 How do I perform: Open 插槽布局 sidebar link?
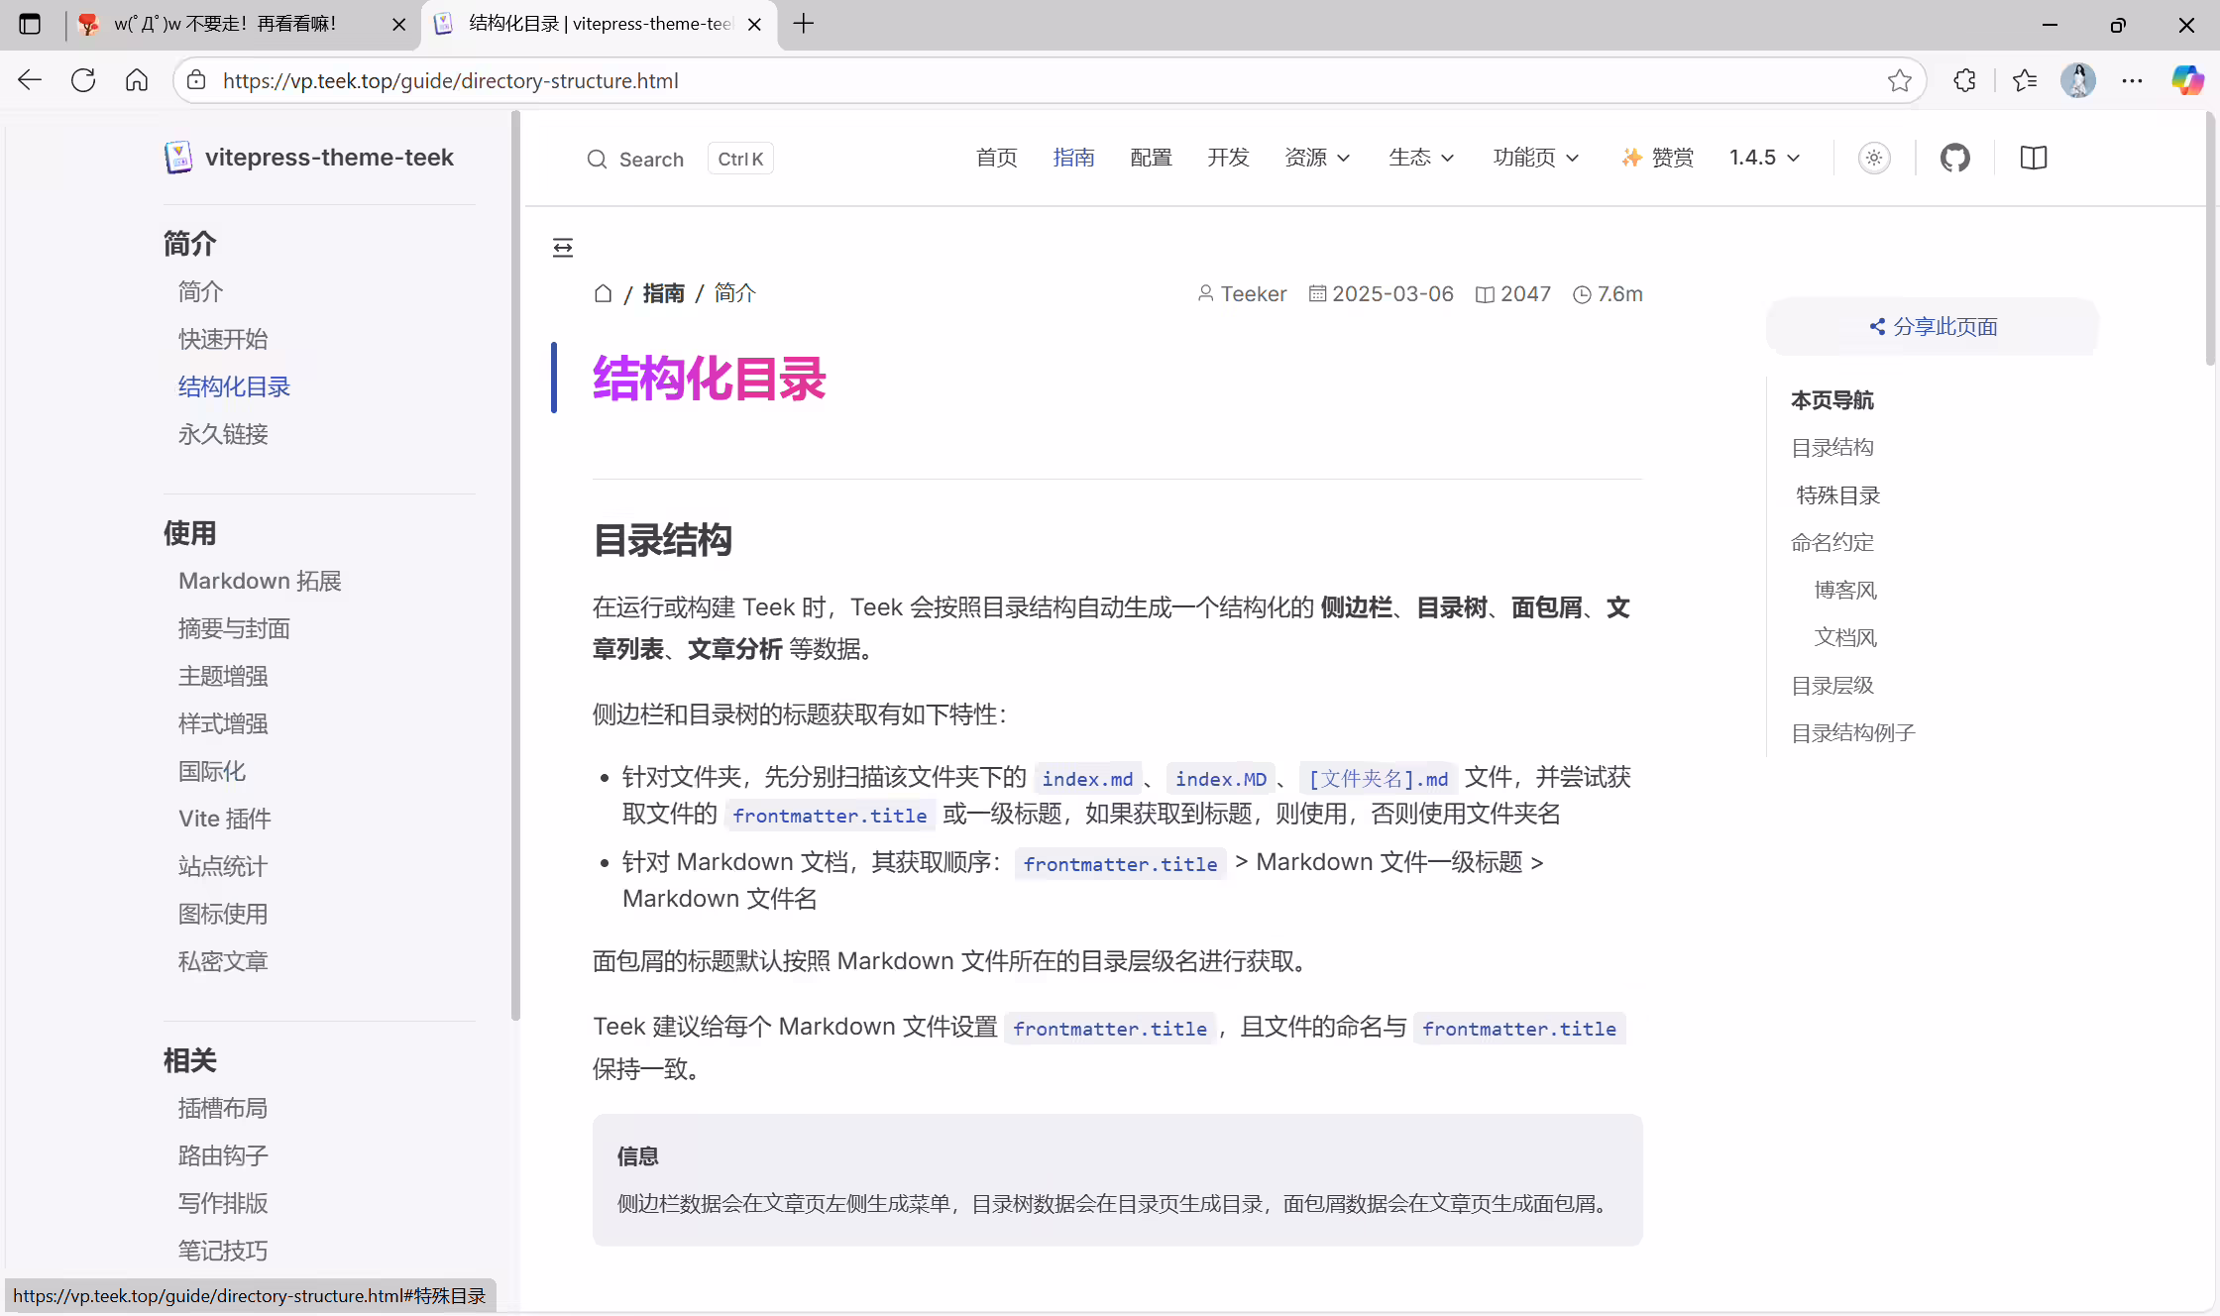(x=223, y=1108)
